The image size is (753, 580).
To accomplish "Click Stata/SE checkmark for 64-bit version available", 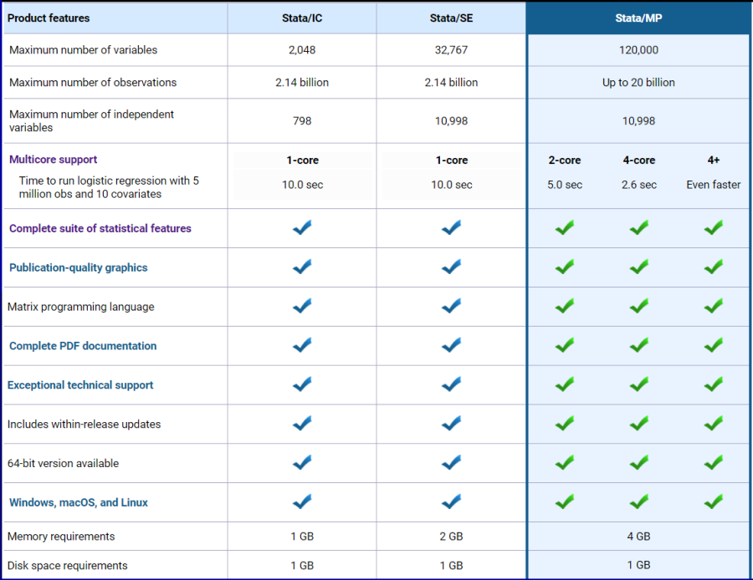I will [452, 463].
